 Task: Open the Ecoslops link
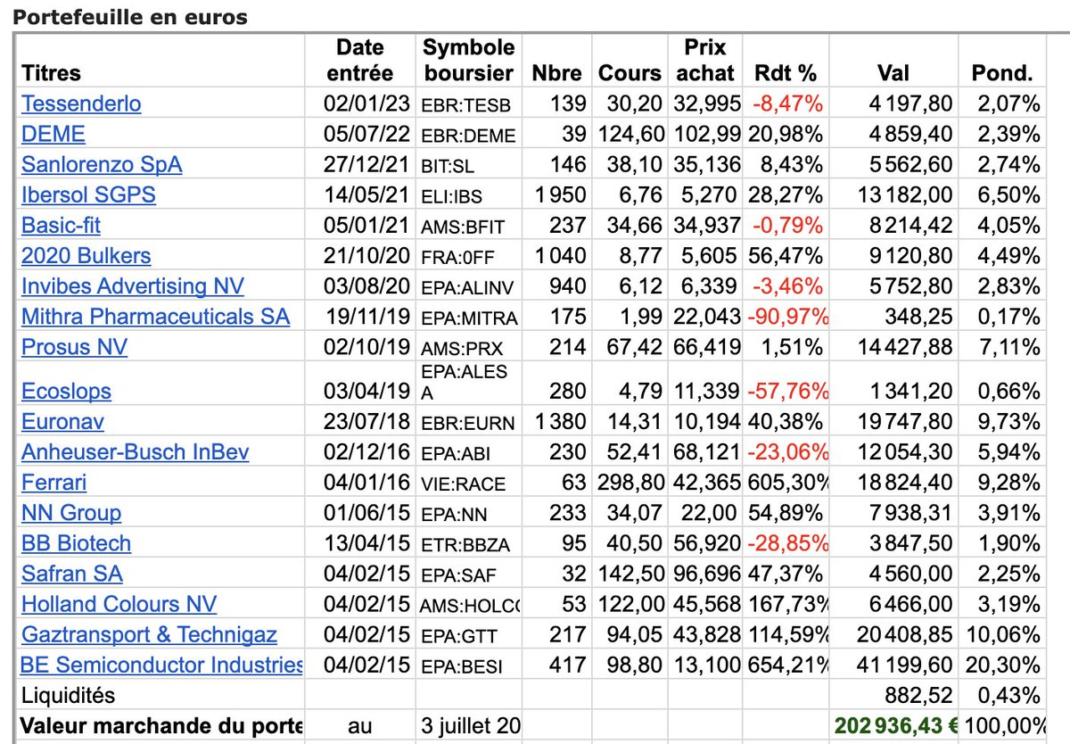tap(67, 391)
